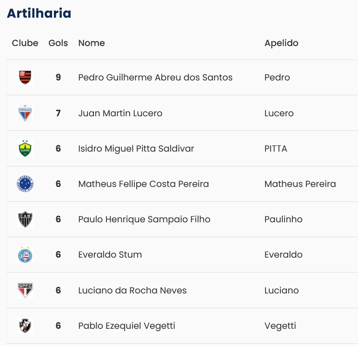The height and width of the screenshot is (346, 358).
Task: Click the Paulinho nickname
Action: point(283,219)
